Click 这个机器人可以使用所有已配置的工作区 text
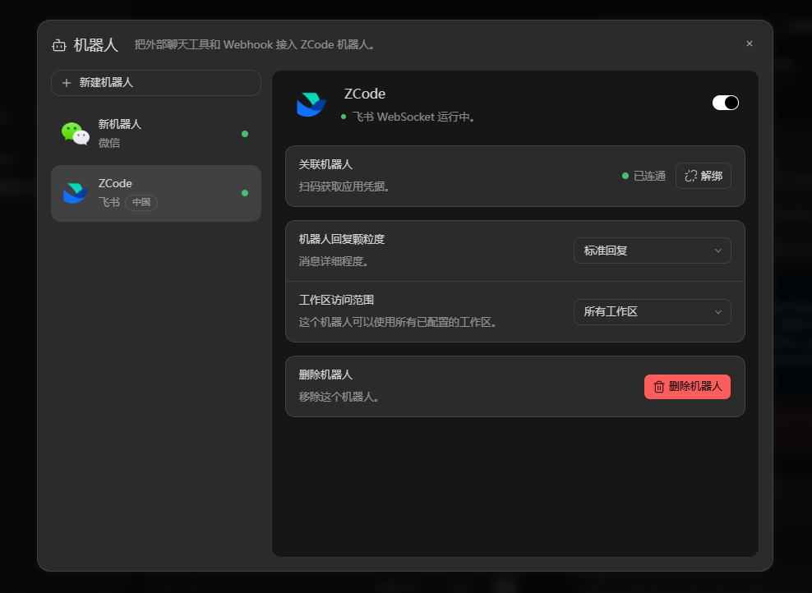This screenshot has width=812, height=593. point(398,323)
